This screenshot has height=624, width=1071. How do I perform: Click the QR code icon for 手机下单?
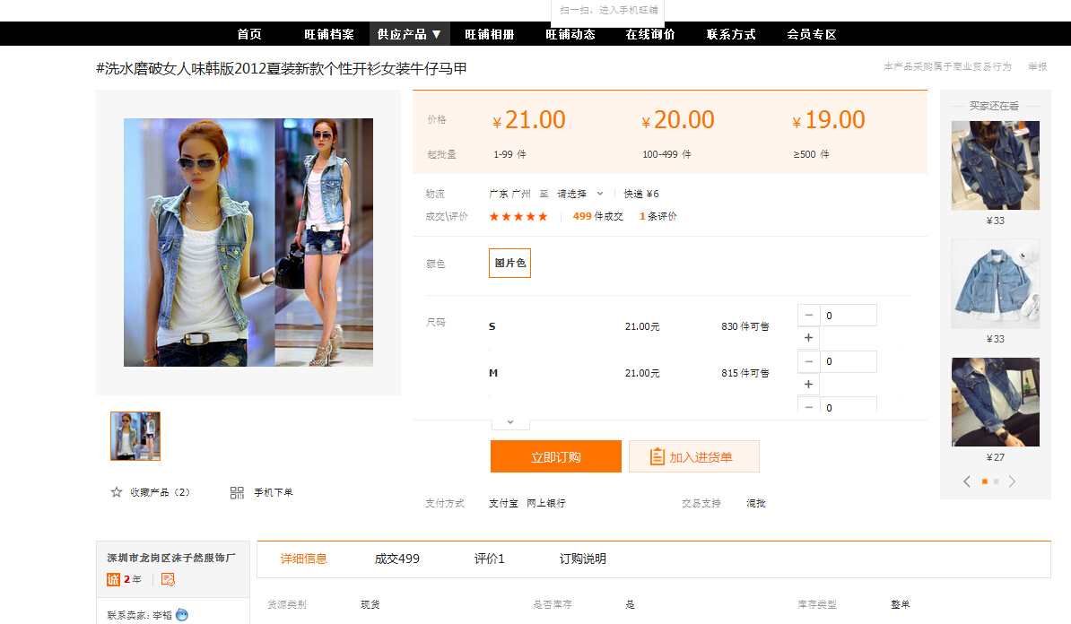[x=237, y=492]
